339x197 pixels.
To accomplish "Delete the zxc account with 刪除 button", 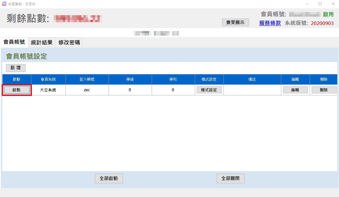I will point(324,90).
